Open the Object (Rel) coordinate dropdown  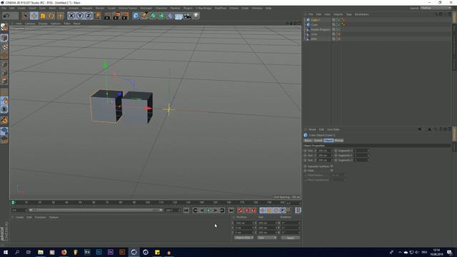(244, 238)
